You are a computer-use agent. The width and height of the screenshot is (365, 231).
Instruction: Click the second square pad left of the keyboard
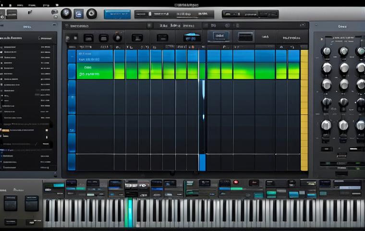click(32, 204)
